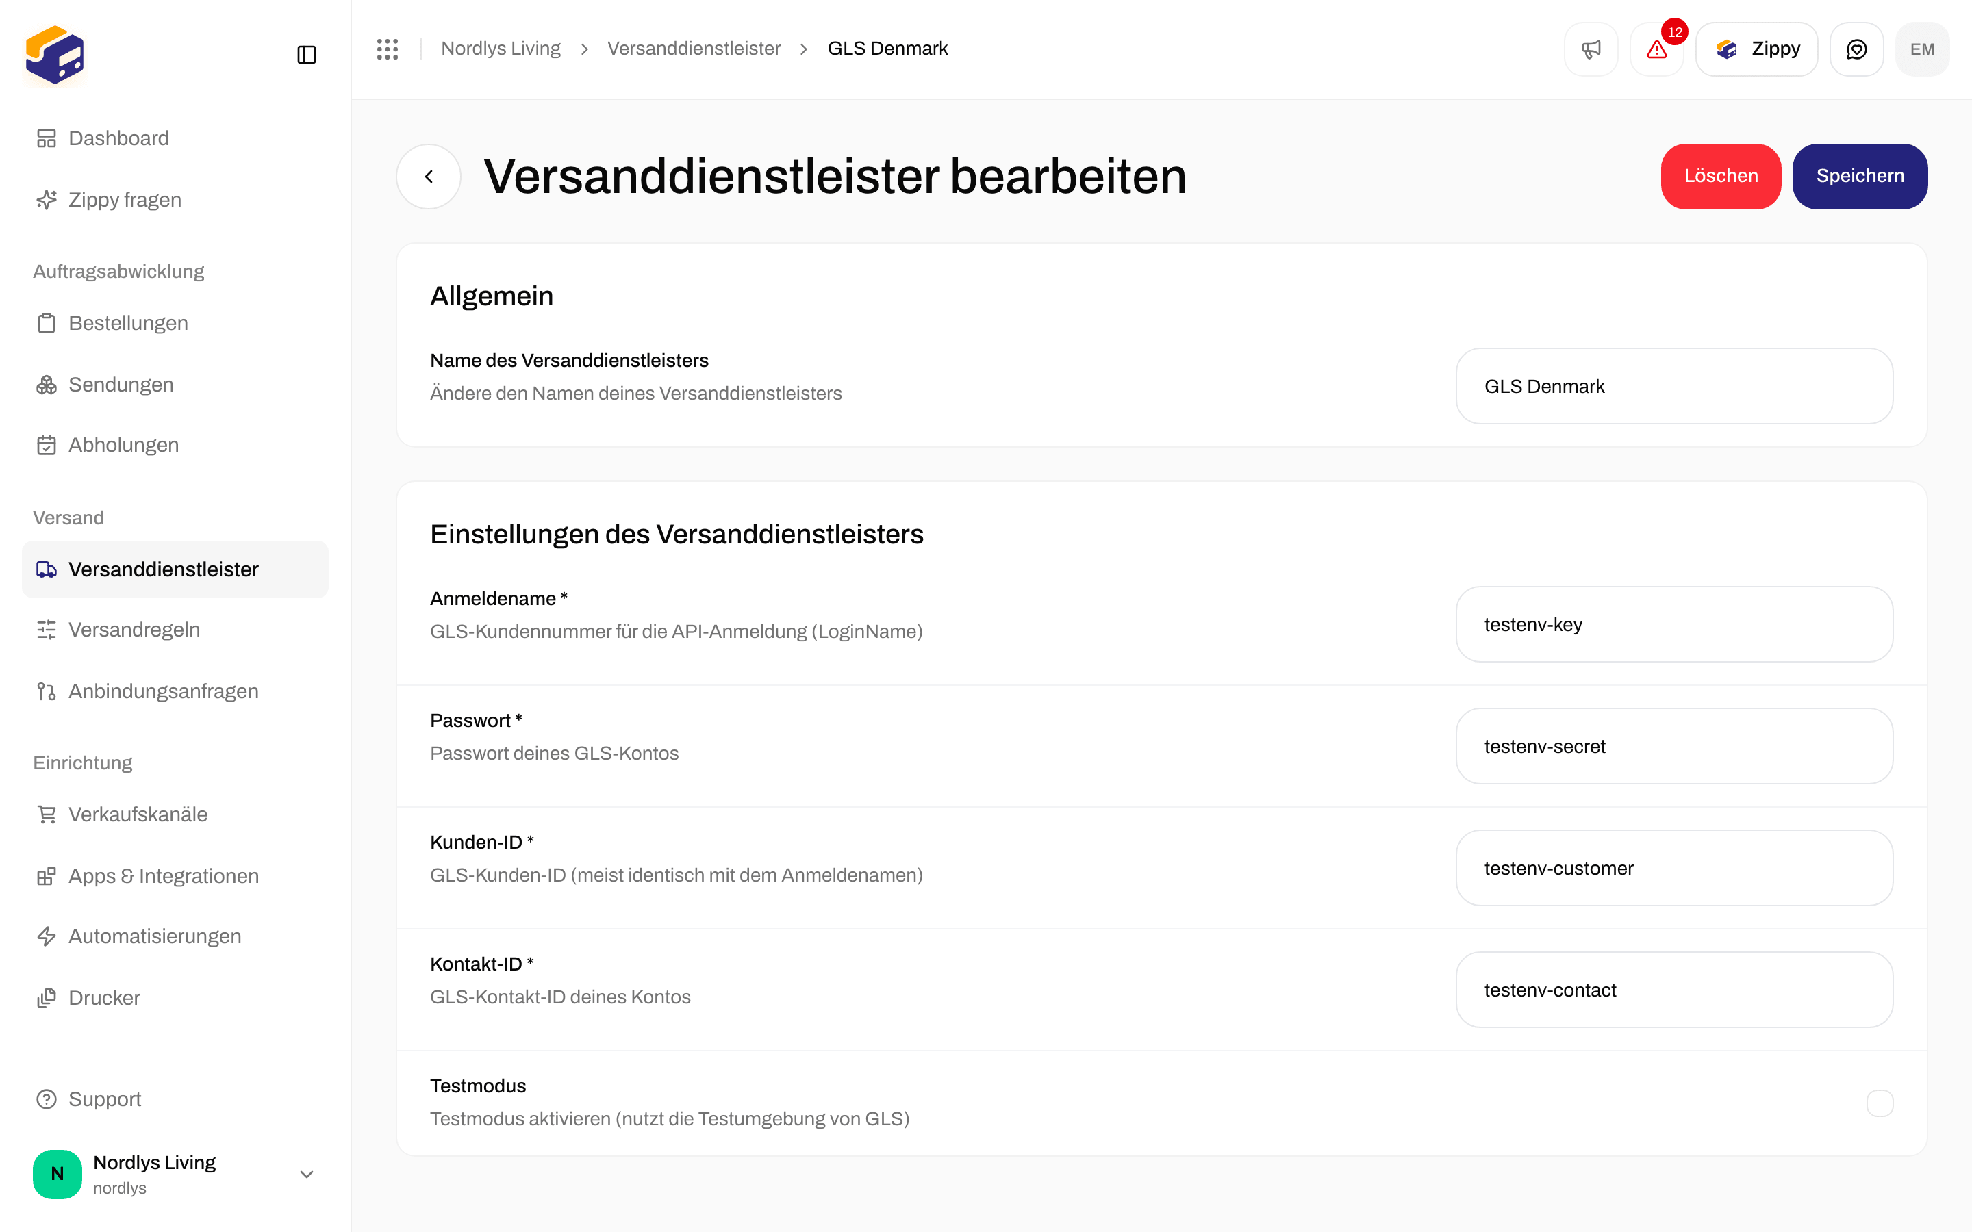Screen dimensions: 1972x1232
Task: Open the chat support bubble icon
Action: coord(1856,49)
